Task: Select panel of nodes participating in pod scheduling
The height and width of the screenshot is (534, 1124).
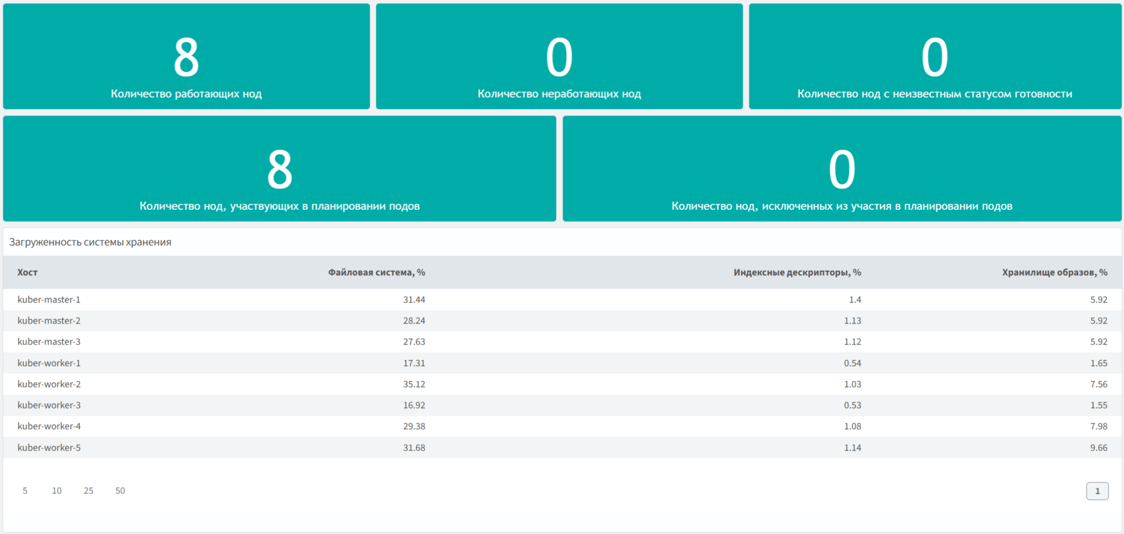Action: (279, 169)
